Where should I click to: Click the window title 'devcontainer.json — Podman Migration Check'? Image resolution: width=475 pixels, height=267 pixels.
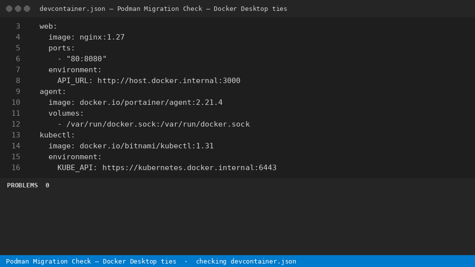[x=121, y=9]
